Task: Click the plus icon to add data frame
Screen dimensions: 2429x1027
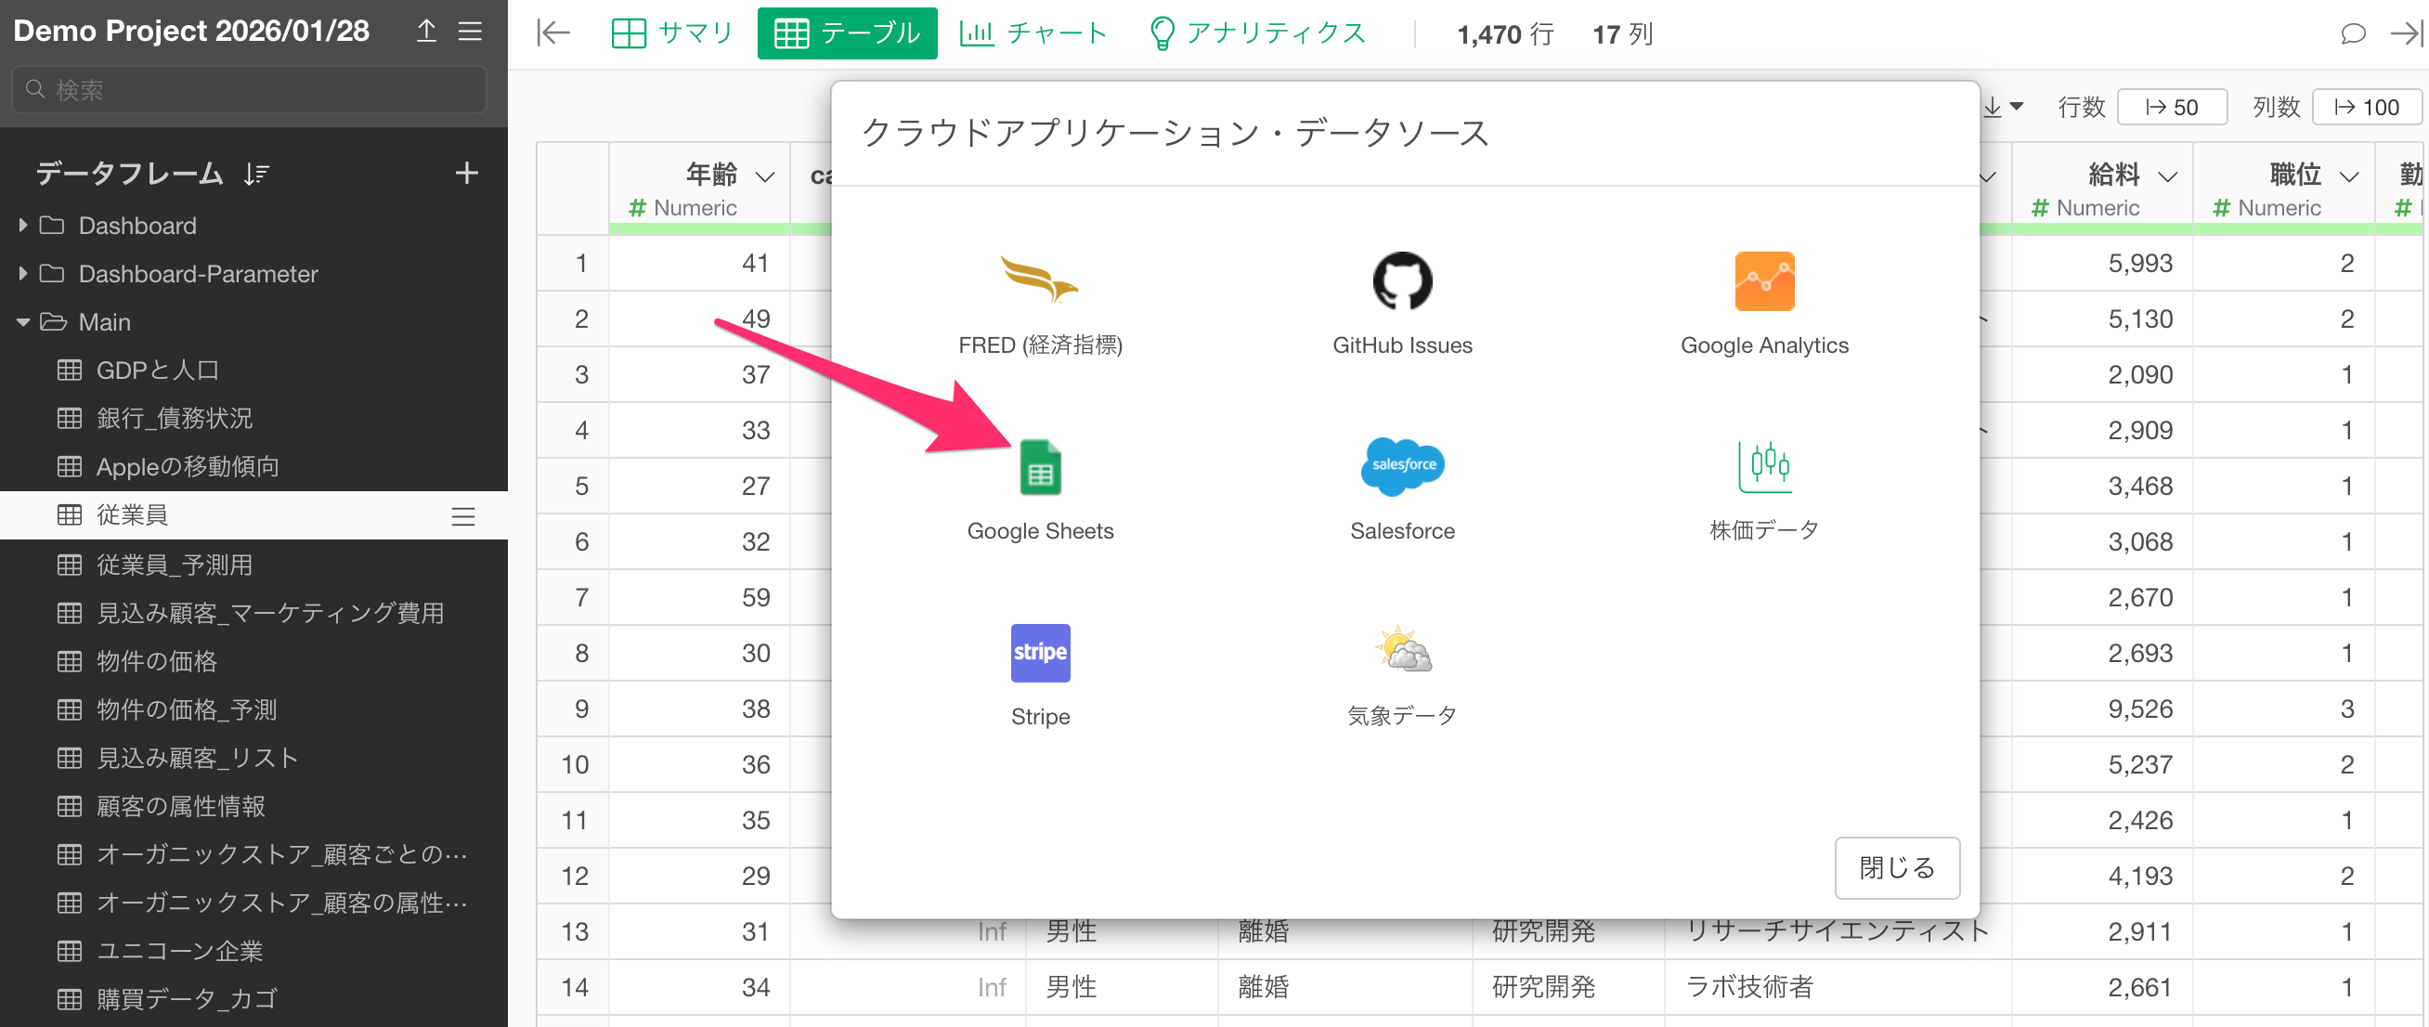Action: pos(466,174)
